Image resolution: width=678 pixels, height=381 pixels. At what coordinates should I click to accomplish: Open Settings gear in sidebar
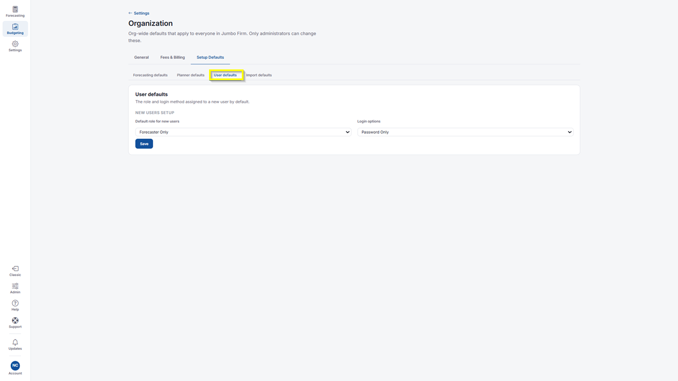coord(15,46)
